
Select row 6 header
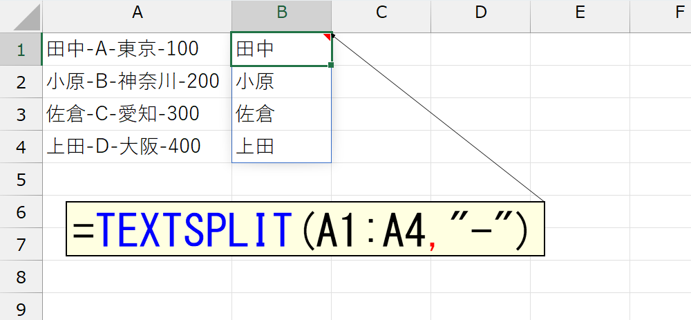[x=21, y=211]
